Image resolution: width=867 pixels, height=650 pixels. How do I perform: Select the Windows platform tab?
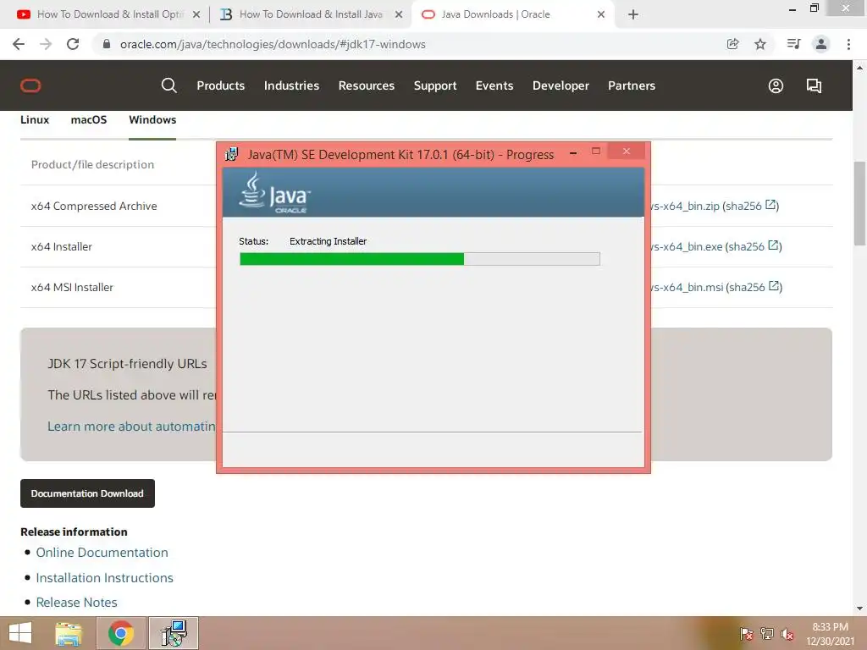(152, 120)
